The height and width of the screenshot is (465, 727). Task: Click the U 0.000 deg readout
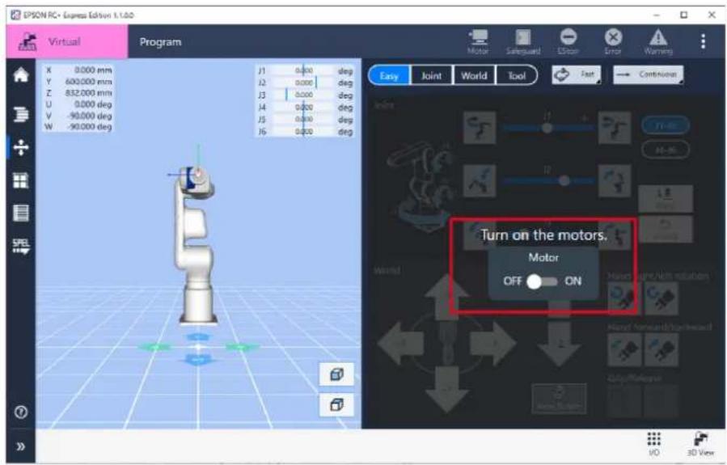[x=78, y=104]
